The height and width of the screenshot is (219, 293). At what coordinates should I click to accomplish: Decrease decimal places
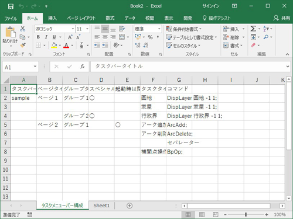point(146,45)
